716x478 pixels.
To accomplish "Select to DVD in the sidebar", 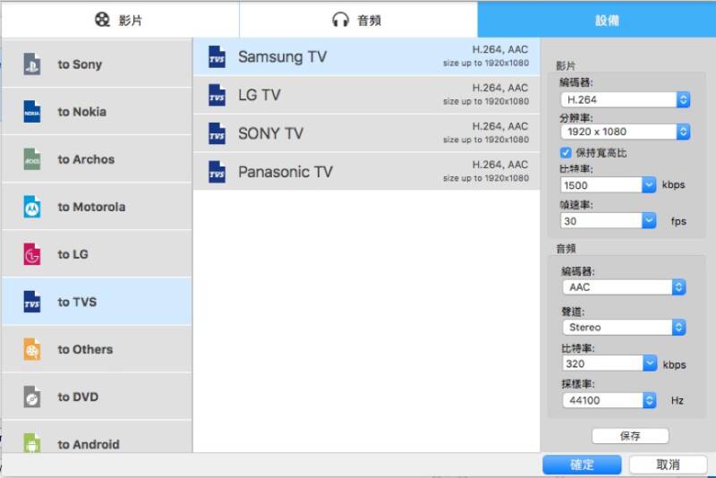I will pyautogui.click(x=97, y=397).
